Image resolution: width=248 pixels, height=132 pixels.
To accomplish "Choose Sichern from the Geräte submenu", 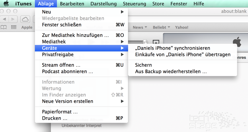I will [x=143, y=65].
